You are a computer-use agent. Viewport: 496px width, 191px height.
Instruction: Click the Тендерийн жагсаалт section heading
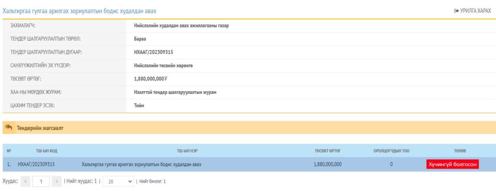point(40,128)
